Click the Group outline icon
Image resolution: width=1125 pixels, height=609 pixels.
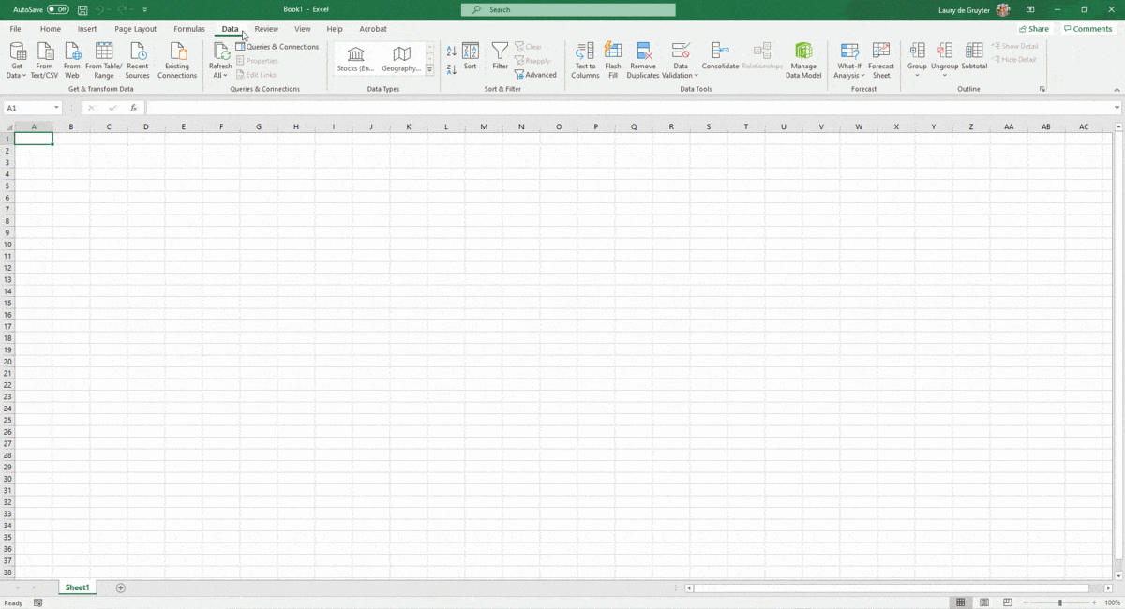pyautogui.click(x=917, y=52)
